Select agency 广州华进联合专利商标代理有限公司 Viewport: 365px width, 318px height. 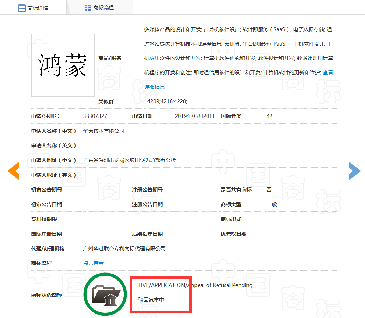click(124, 249)
